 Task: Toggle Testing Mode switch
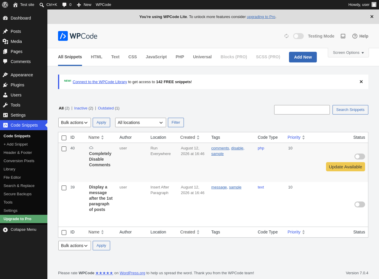(298, 36)
